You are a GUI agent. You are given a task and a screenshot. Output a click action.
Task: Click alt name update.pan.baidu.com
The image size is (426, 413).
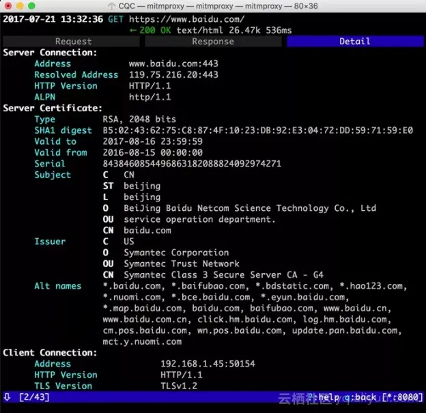tap(345, 330)
